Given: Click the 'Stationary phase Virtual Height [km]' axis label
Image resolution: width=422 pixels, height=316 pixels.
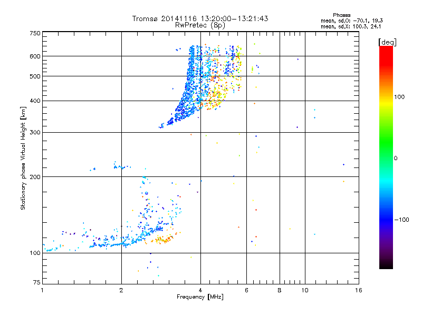Looking at the screenshot, I should pyautogui.click(x=23, y=158).
